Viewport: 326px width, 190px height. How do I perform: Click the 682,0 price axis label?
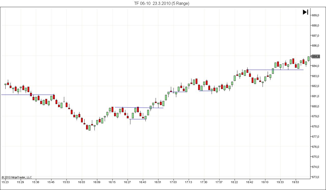tap(316, 86)
